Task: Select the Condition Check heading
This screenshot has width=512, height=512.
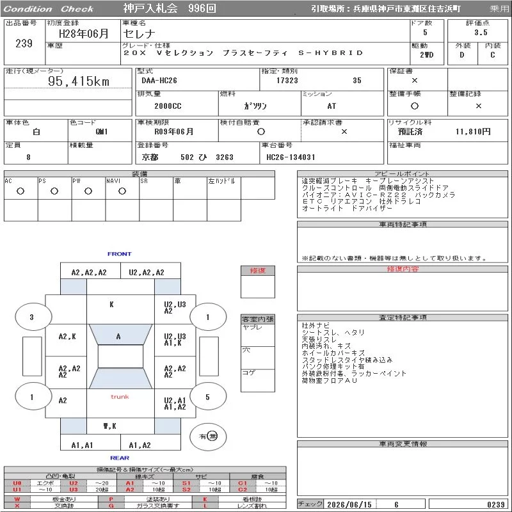Action: pyautogui.click(x=49, y=9)
